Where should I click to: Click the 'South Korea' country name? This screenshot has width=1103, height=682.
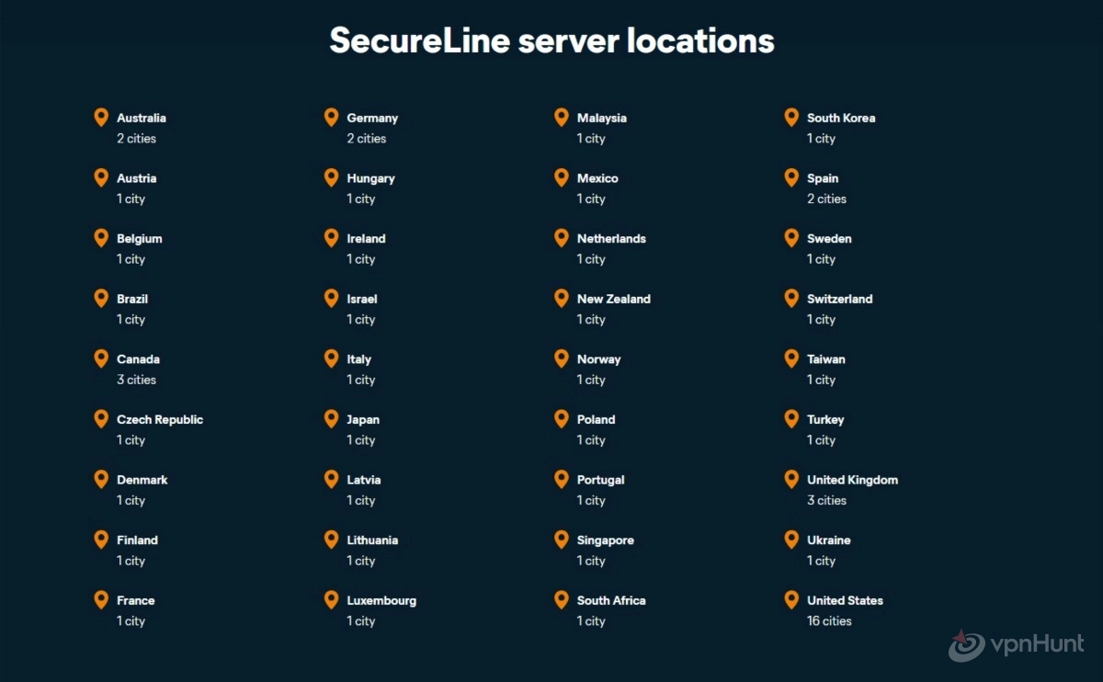tap(841, 118)
